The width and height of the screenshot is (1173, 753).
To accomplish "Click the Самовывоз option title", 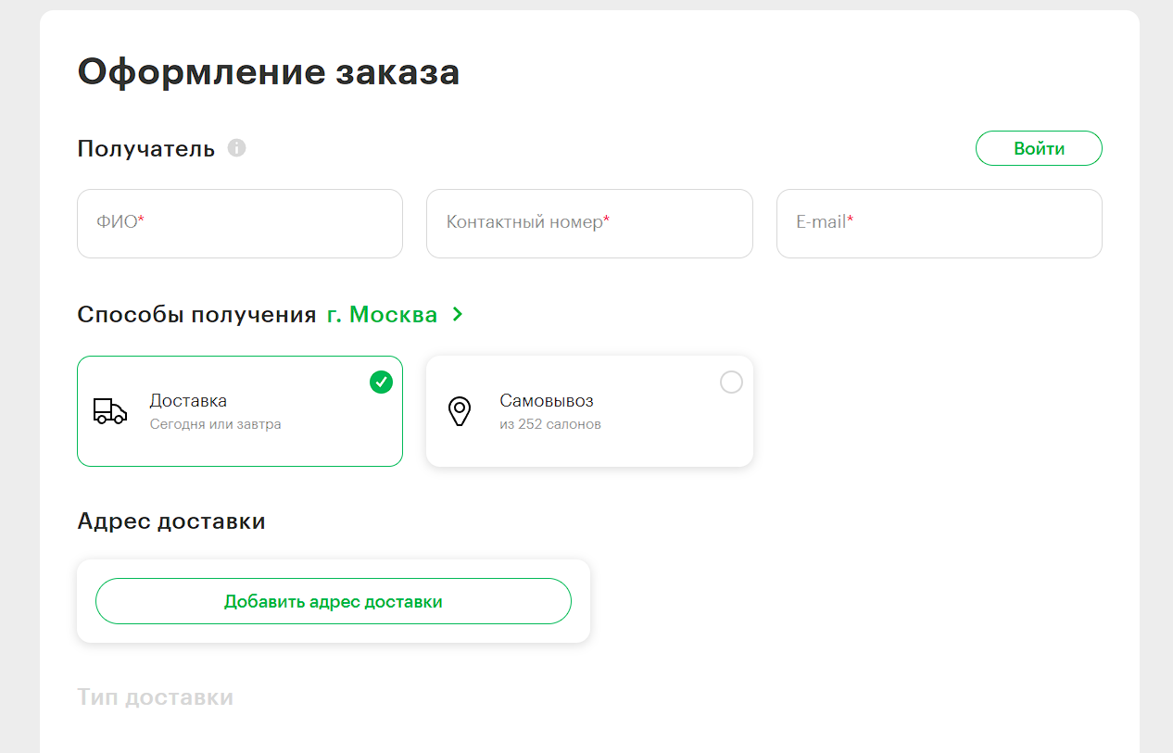I will (x=547, y=401).
